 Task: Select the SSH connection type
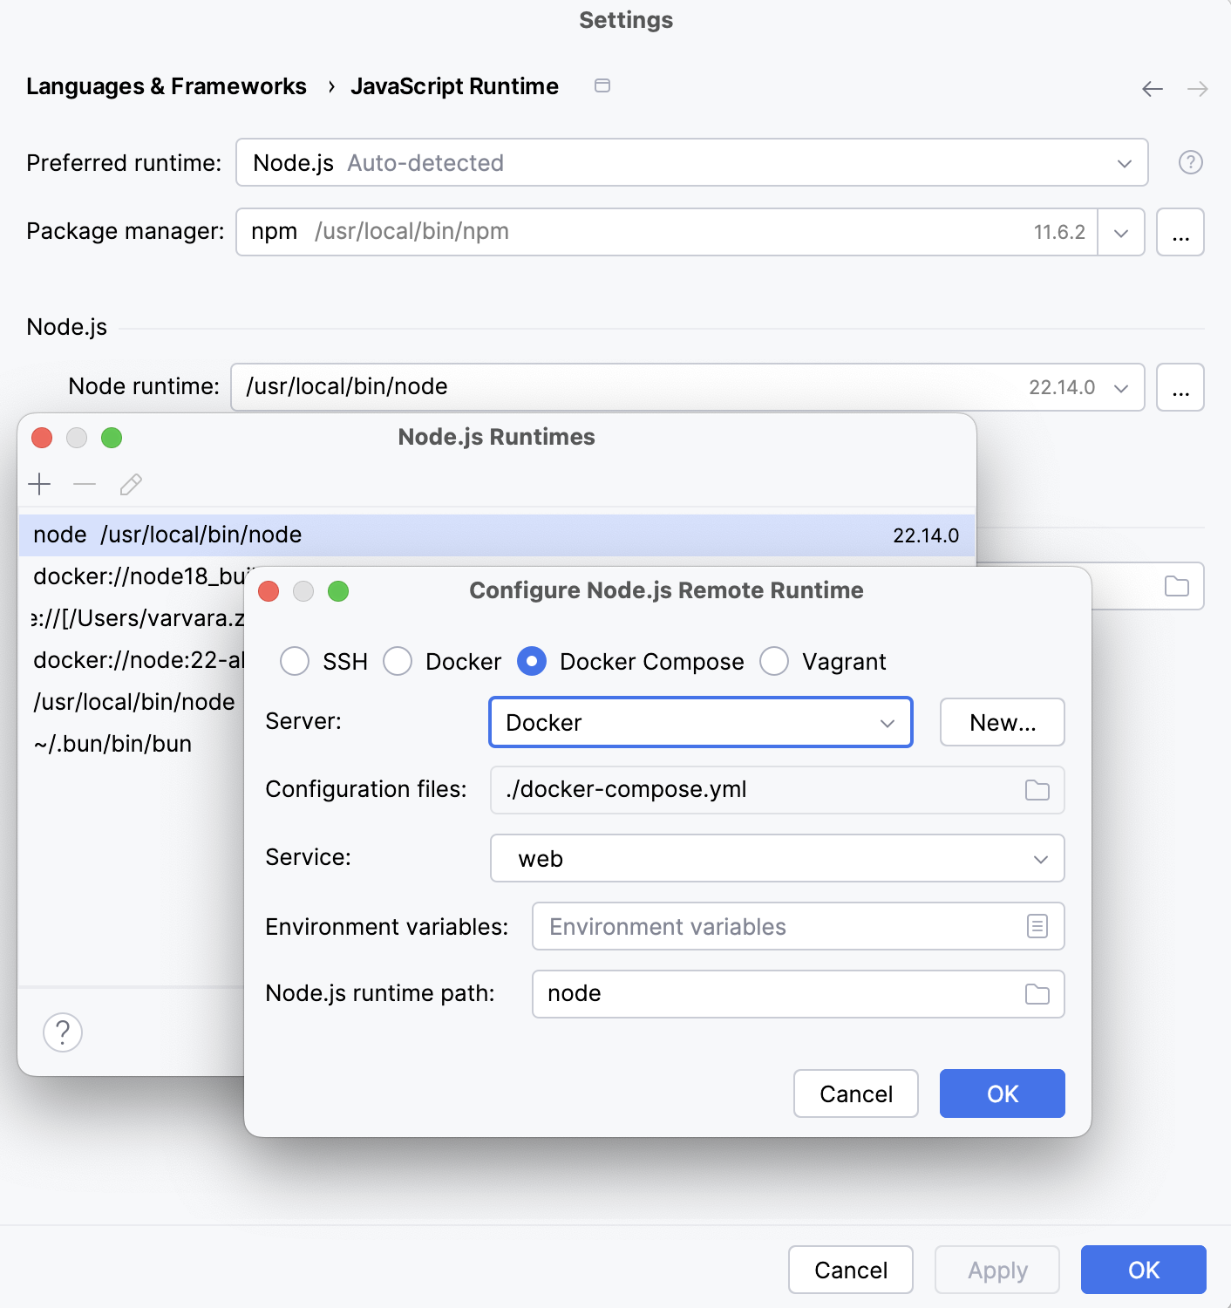tap(295, 661)
